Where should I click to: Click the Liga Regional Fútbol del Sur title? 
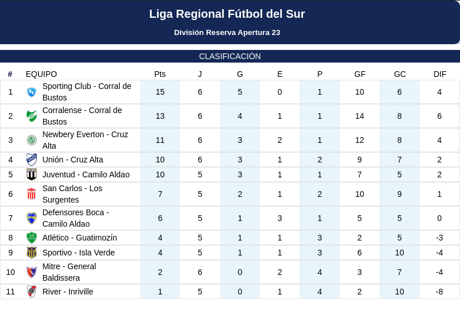[x=227, y=14]
